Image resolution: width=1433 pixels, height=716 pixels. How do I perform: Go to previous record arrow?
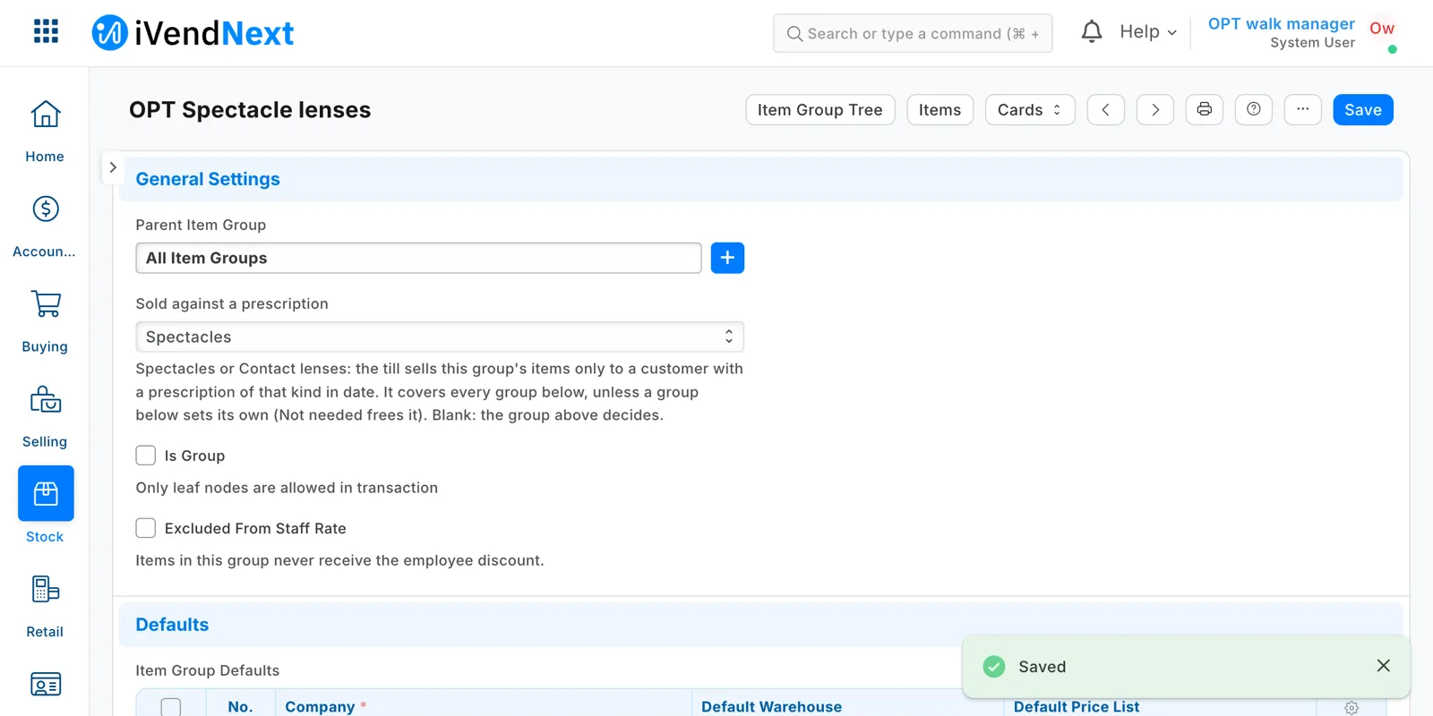[1106, 109]
